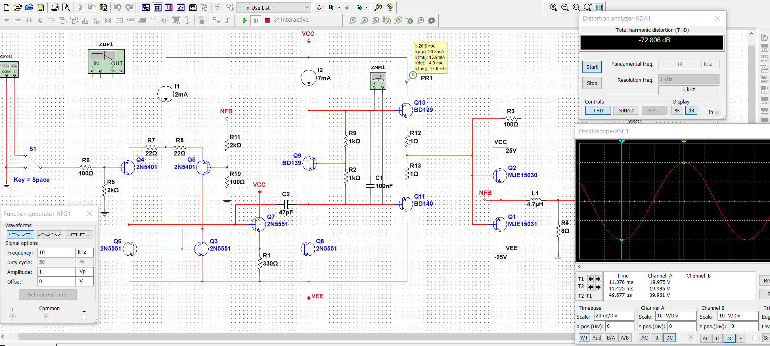Click Start in Distortion analyzer
The image size is (770, 346).
click(x=592, y=67)
